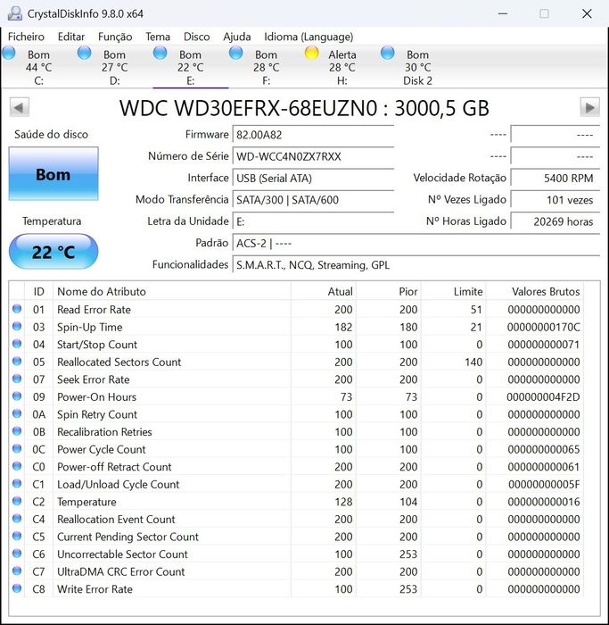Click raw value 00000000005F for Load/Unload
The image size is (609, 625).
pyautogui.click(x=544, y=484)
